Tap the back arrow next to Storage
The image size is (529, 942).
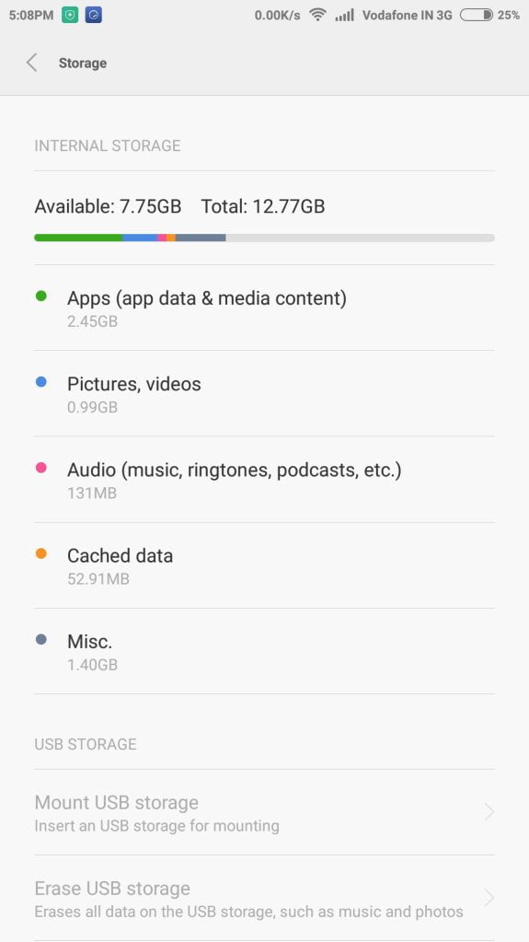(x=32, y=63)
